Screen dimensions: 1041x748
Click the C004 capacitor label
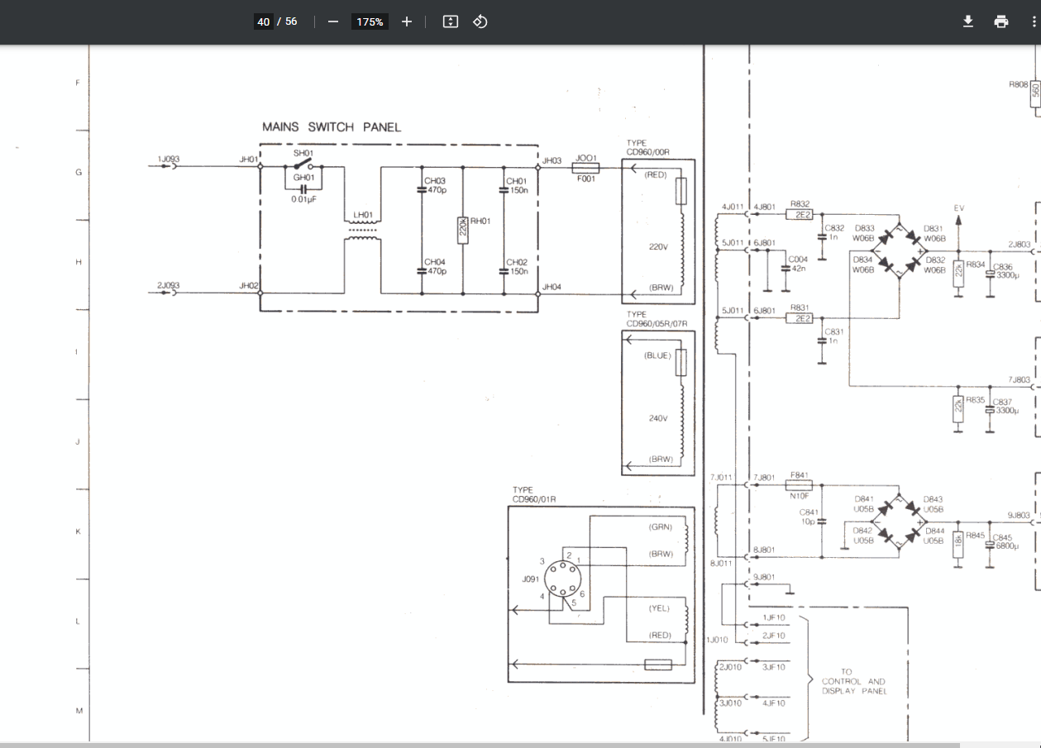pyautogui.click(x=798, y=259)
